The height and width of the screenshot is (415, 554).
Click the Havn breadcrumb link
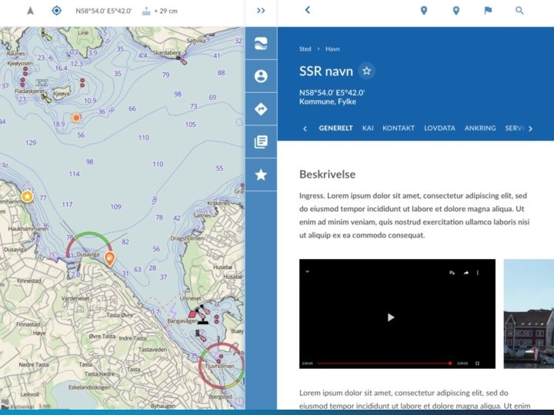click(x=332, y=49)
